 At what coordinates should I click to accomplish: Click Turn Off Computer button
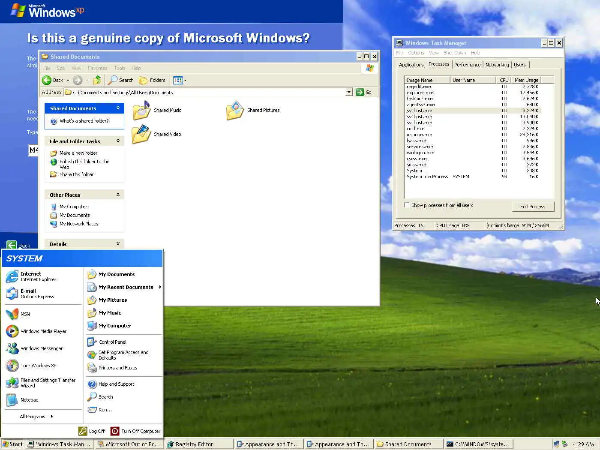pyautogui.click(x=135, y=431)
